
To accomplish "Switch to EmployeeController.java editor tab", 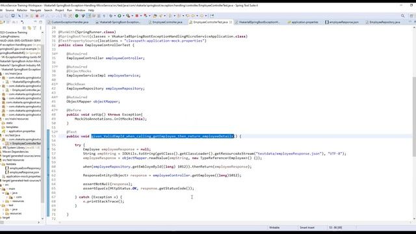I will (x=166, y=22).
